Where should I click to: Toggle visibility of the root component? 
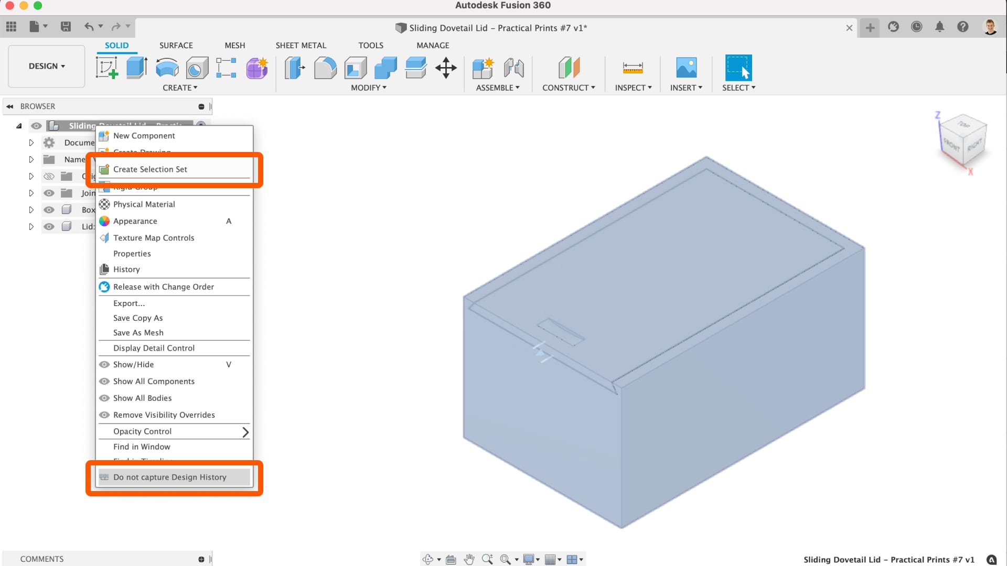click(x=36, y=126)
